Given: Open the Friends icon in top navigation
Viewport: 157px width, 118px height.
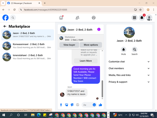Looking at the screenshot, I should click(x=77, y=18).
